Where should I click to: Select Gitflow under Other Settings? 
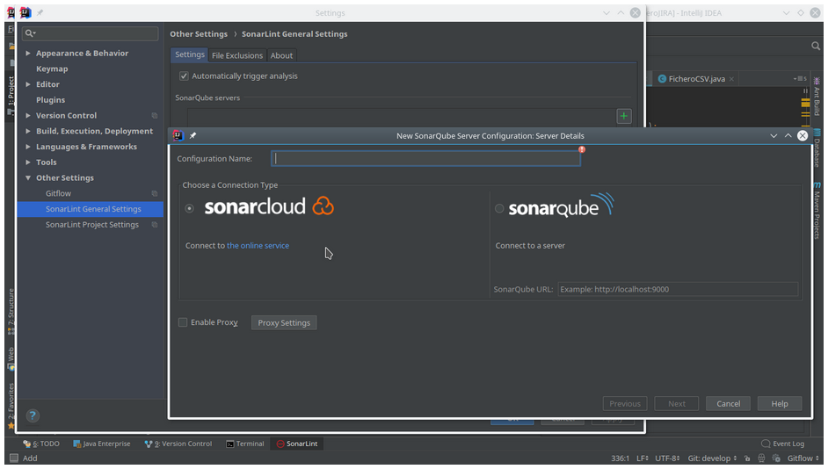pyautogui.click(x=58, y=193)
